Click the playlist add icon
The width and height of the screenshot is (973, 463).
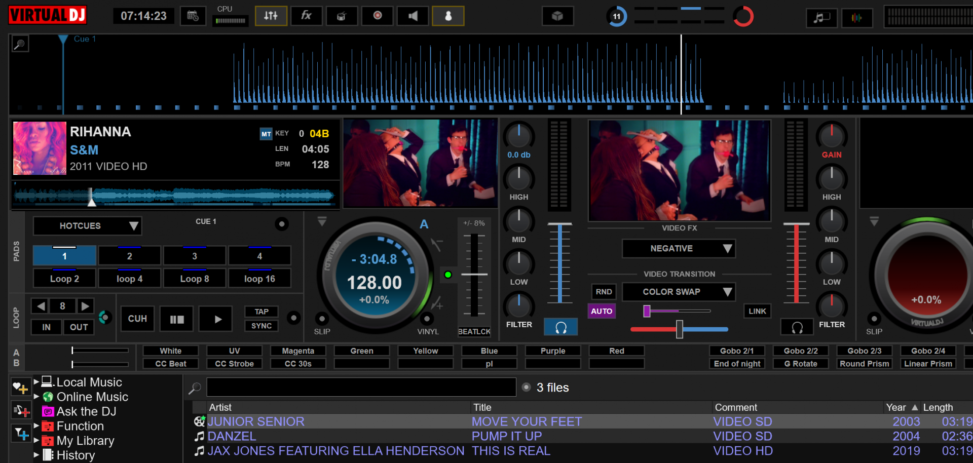pyautogui.click(x=20, y=411)
